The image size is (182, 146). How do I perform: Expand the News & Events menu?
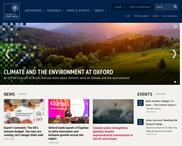click(x=79, y=10)
